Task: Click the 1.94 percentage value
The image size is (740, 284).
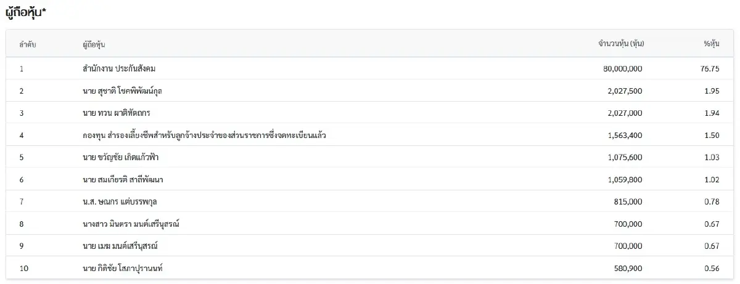Action: point(711,113)
